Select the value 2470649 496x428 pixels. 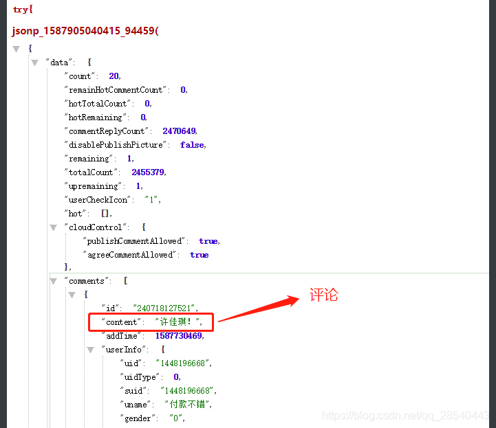click(x=179, y=131)
